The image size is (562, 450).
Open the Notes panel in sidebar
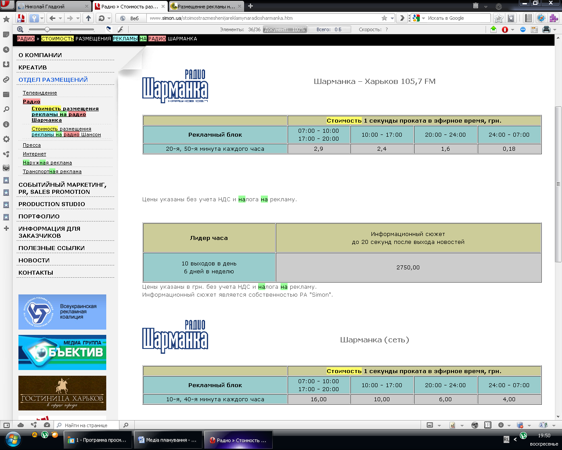point(6,35)
